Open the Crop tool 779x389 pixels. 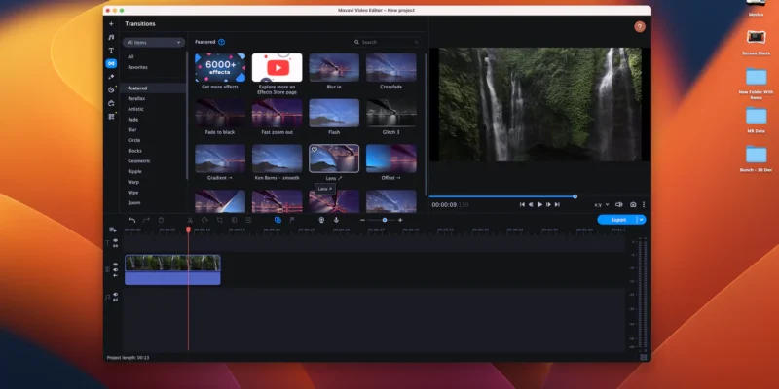tap(219, 220)
